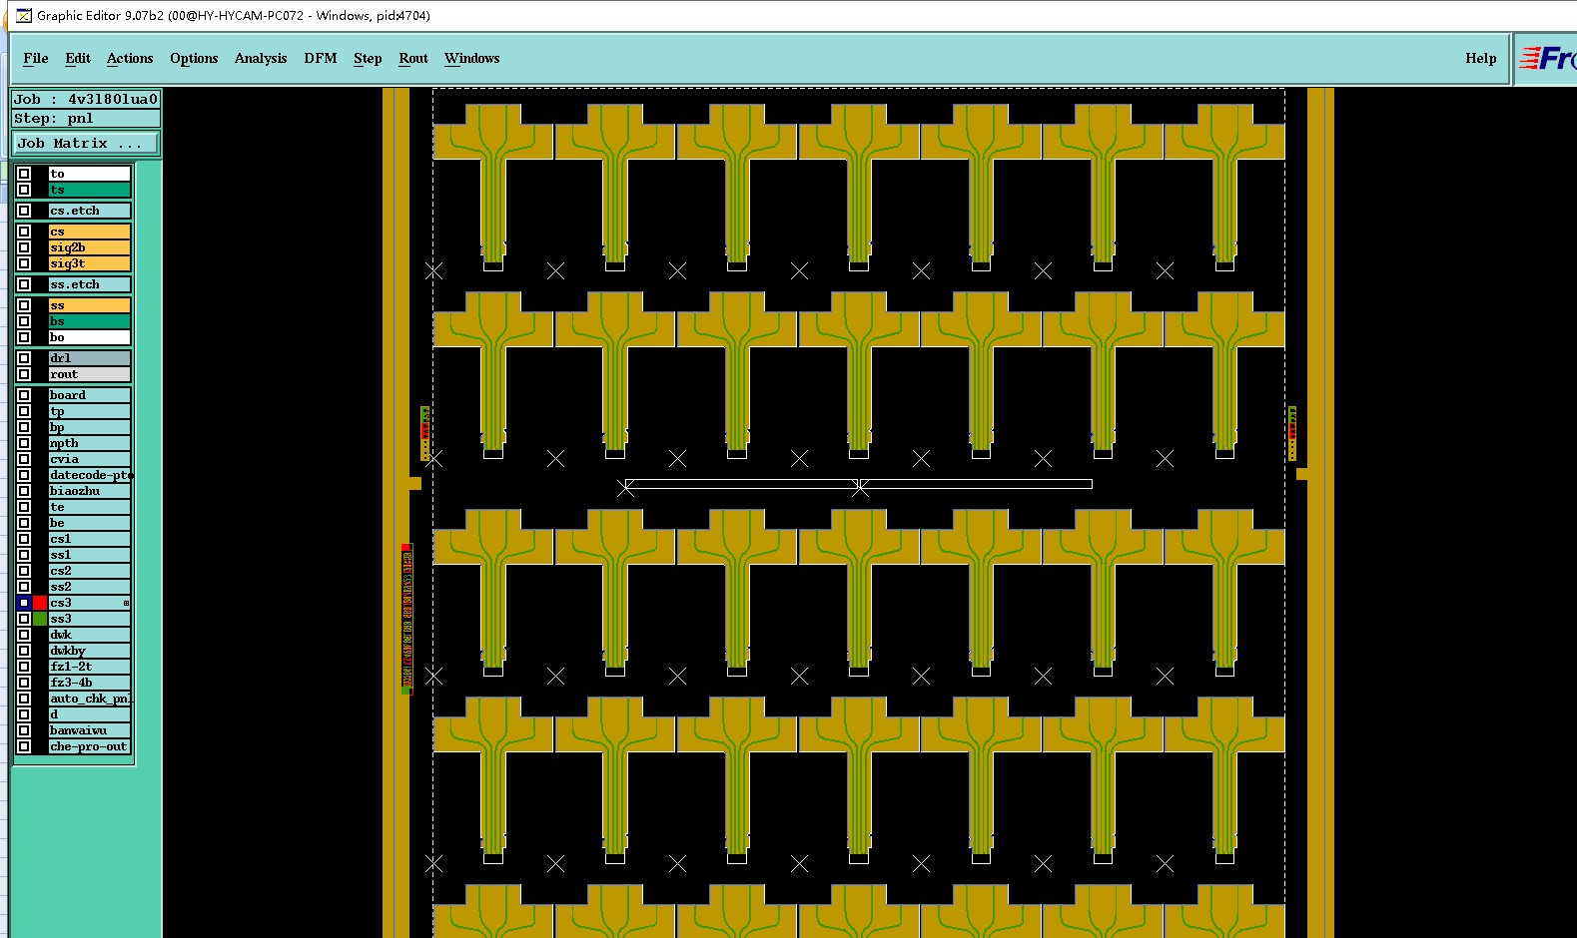Select the cs1 layer name
Screen dimensions: 1577x938
coord(90,539)
